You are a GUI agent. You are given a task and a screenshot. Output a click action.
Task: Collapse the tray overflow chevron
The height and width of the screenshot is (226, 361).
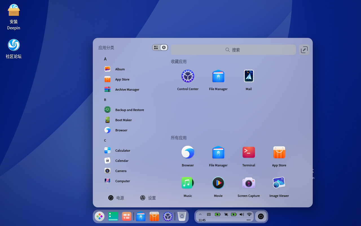click(x=200, y=214)
